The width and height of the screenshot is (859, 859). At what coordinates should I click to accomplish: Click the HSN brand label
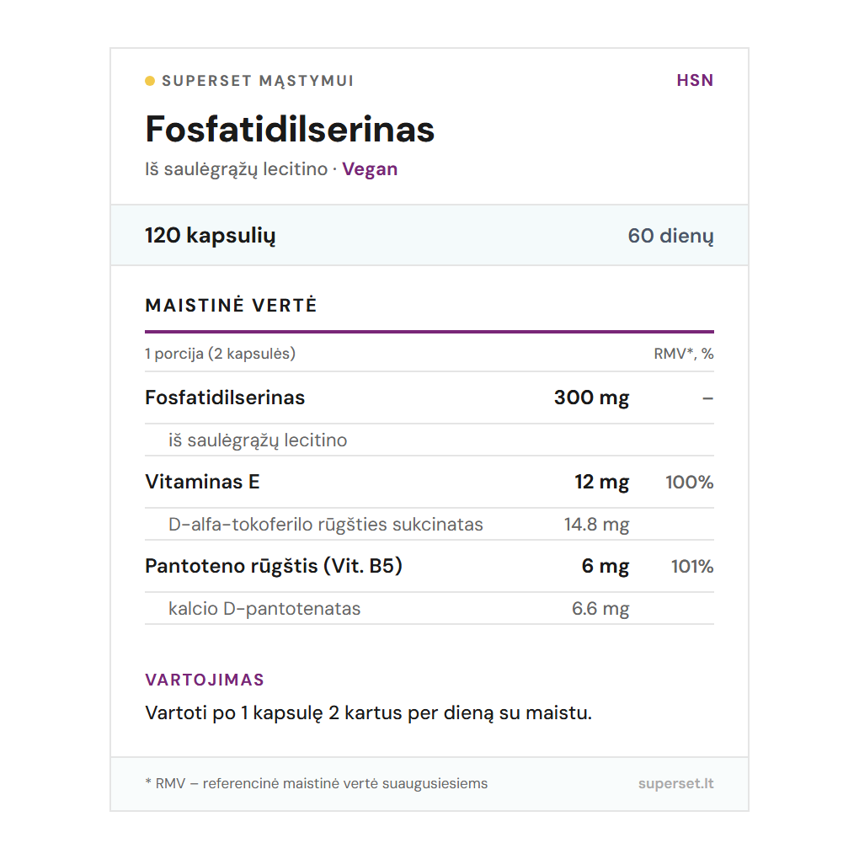tap(695, 81)
